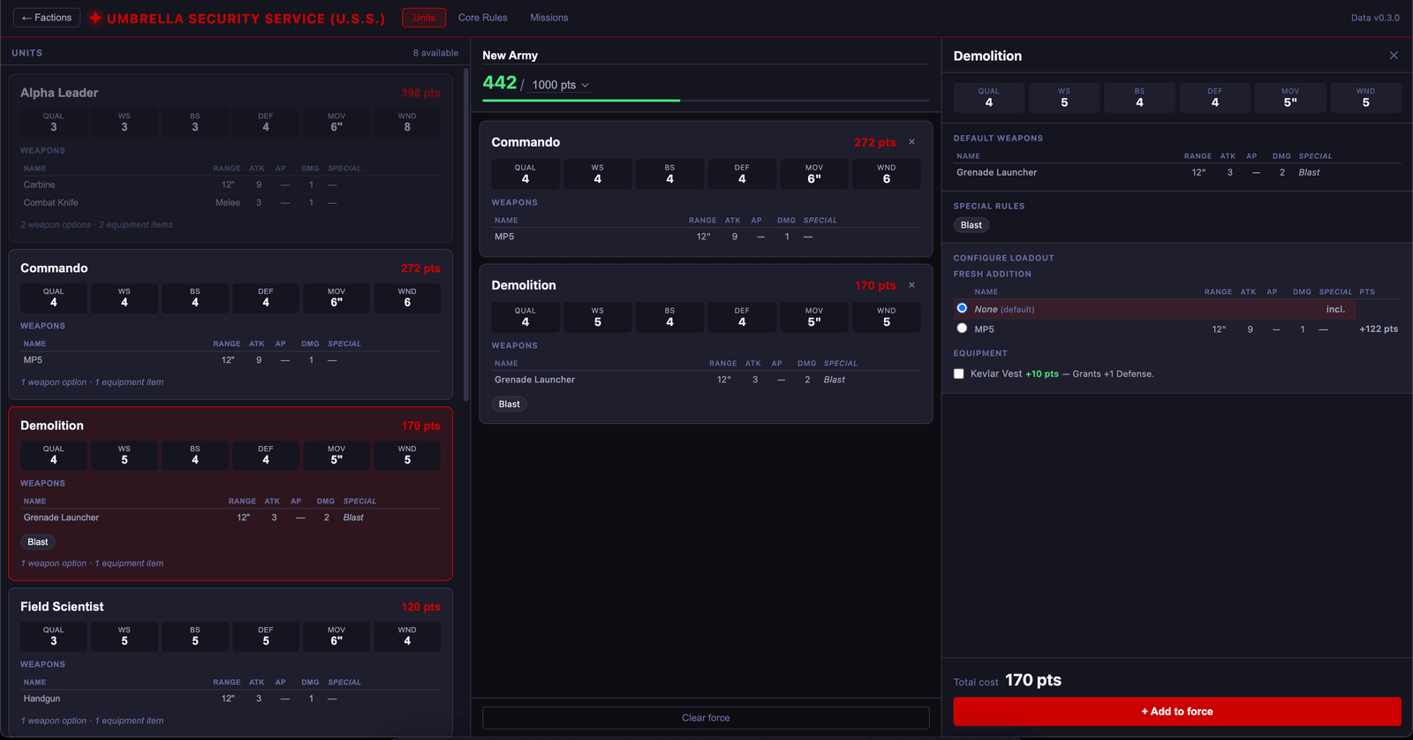Select the None (default) weapon option
Screen dimensions: 1413x740
click(x=962, y=308)
